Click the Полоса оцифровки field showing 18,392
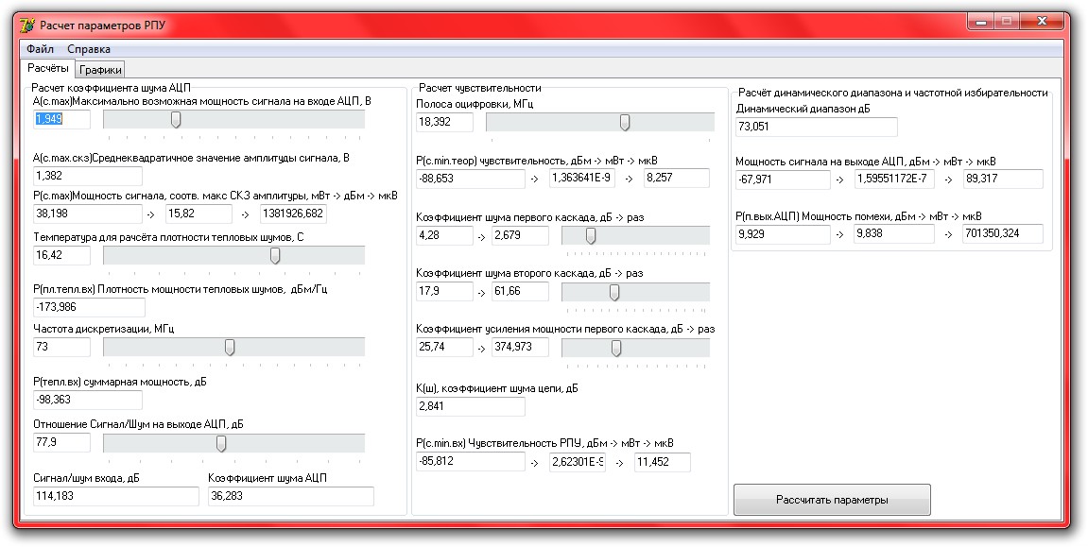 [x=445, y=122]
